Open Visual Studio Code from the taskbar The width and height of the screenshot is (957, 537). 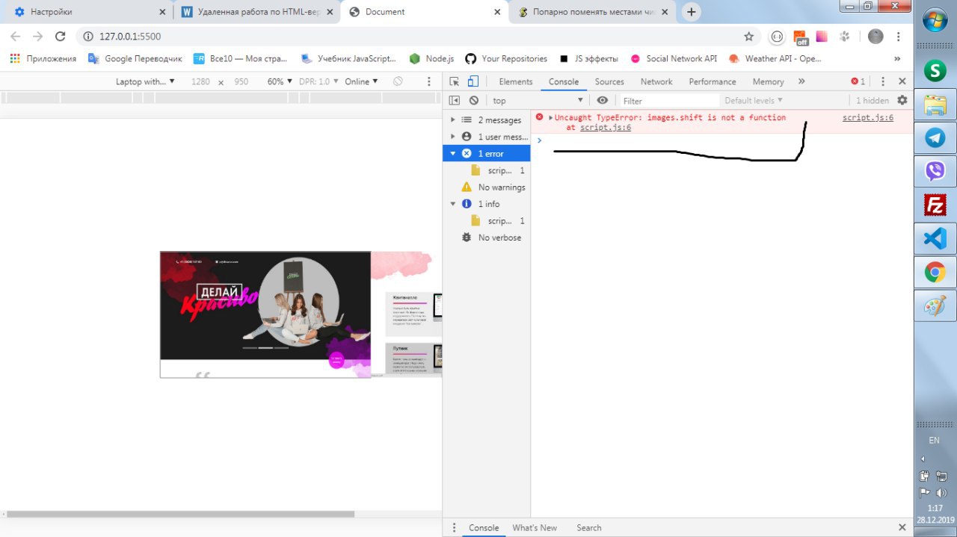pyautogui.click(x=935, y=238)
